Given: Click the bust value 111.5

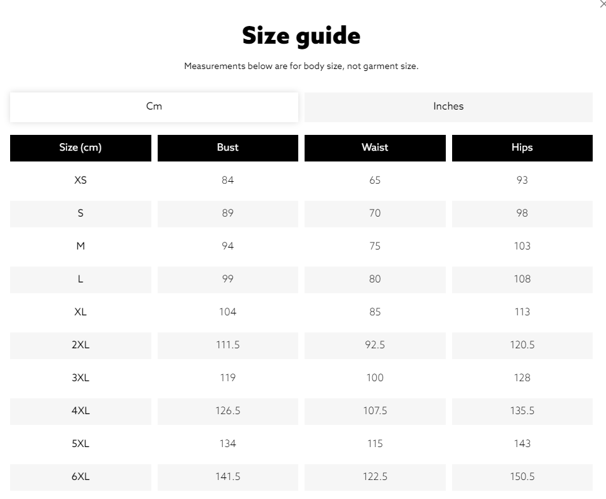Looking at the screenshot, I should (227, 345).
